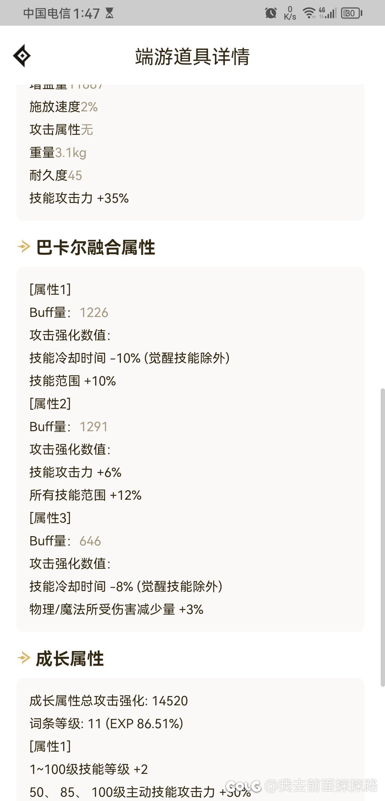Select the 巴卡尔融合属性 section heading
Viewport: 385px width, 801px height.
point(96,247)
